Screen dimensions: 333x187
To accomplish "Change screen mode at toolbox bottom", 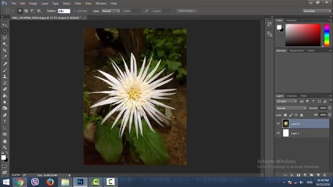I will tap(5, 172).
